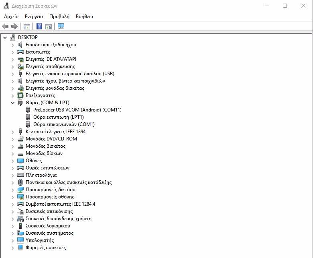Select Θύρα εκτυπωτή (LPT1) device
This screenshot has height=258, width=313.
58,117
